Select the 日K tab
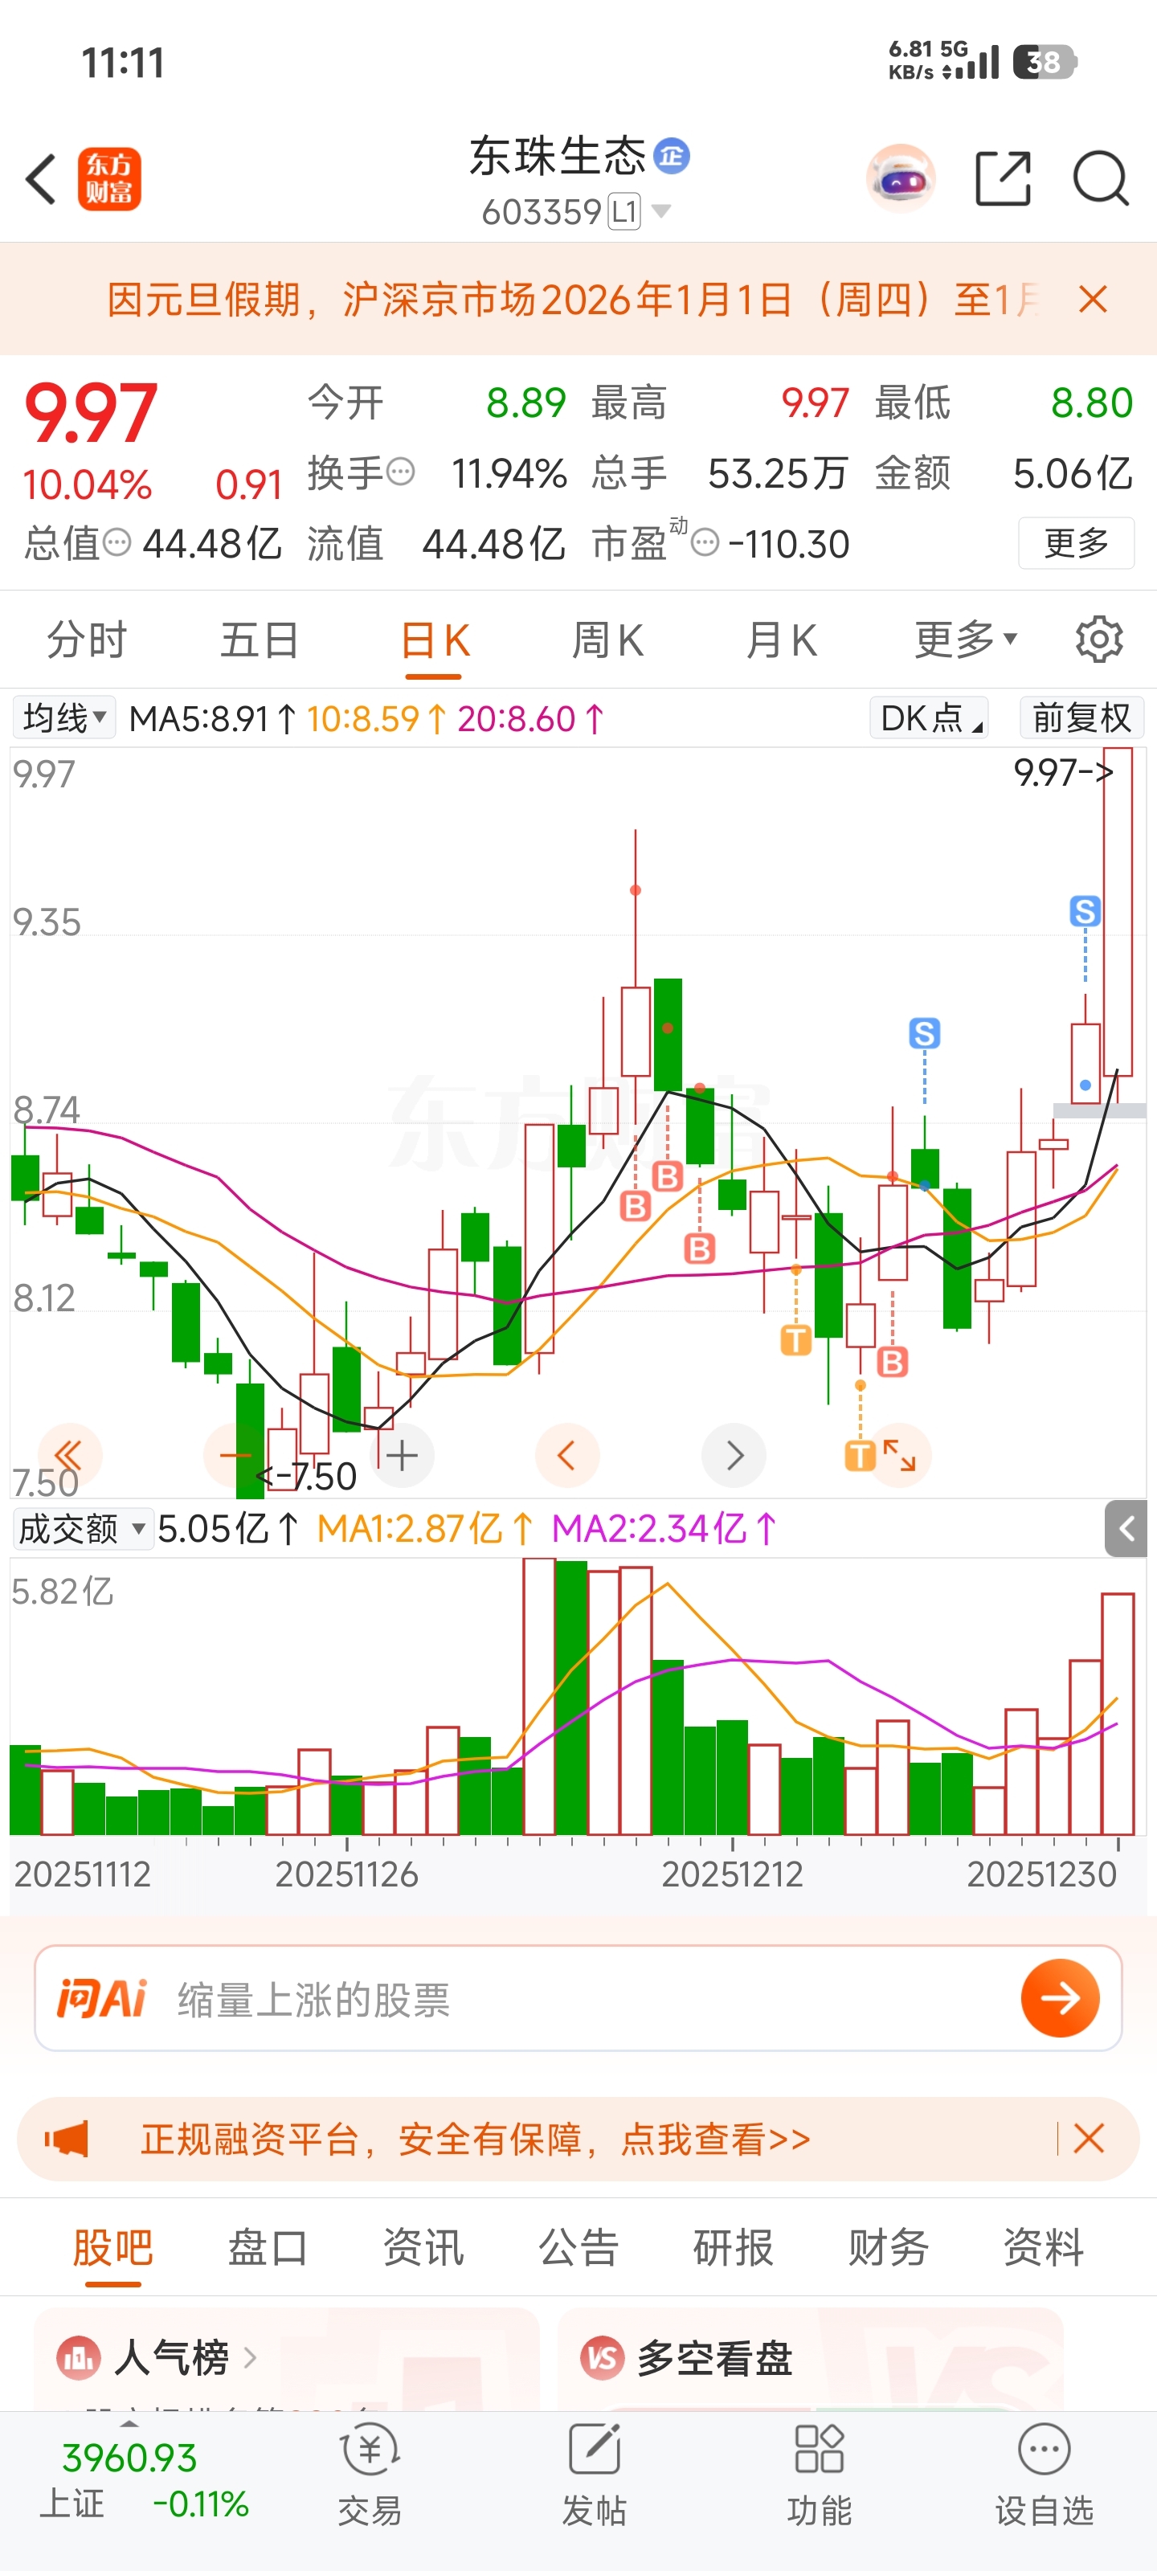The image size is (1157, 2571). click(434, 640)
